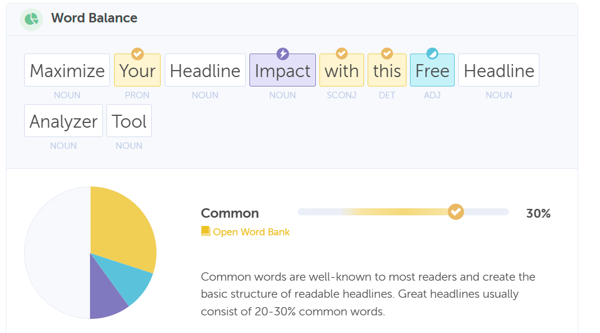The image size is (600, 333).
Task: Select the blue 'Free' word chip
Action: 432,71
